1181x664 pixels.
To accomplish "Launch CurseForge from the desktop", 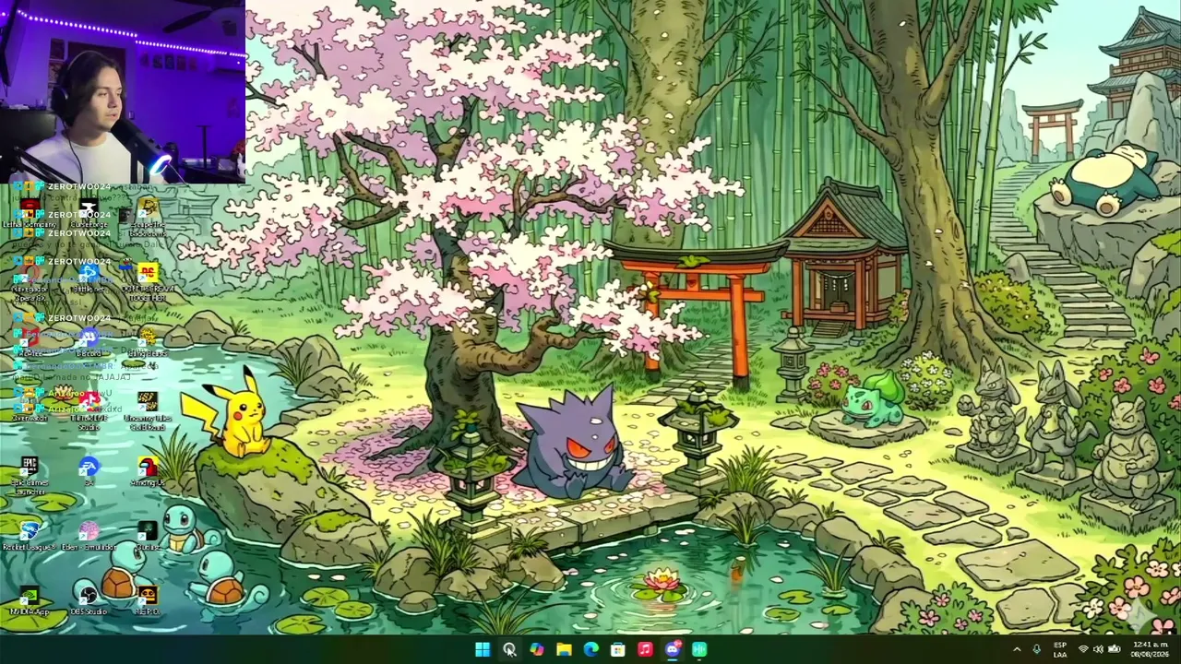I will tap(89, 215).
